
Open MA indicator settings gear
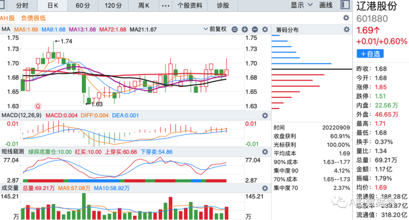tap(265, 29)
